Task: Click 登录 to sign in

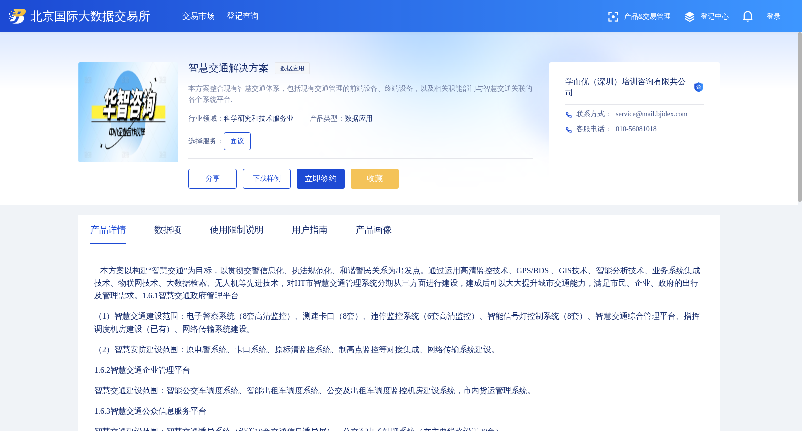Action: click(x=774, y=17)
